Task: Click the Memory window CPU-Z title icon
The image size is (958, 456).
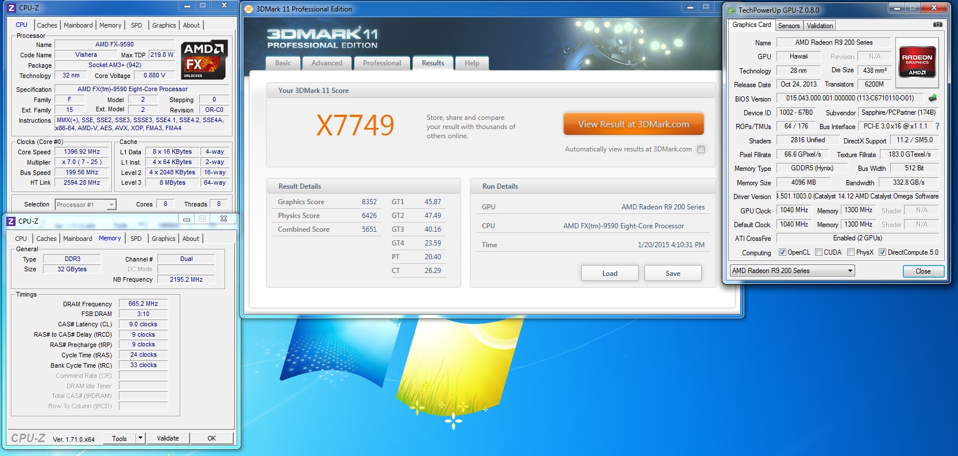Action: (10, 221)
